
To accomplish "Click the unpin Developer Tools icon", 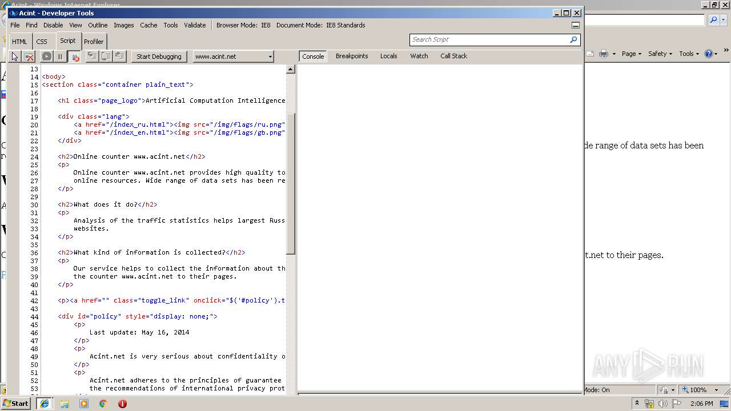I will coord(576,25).
